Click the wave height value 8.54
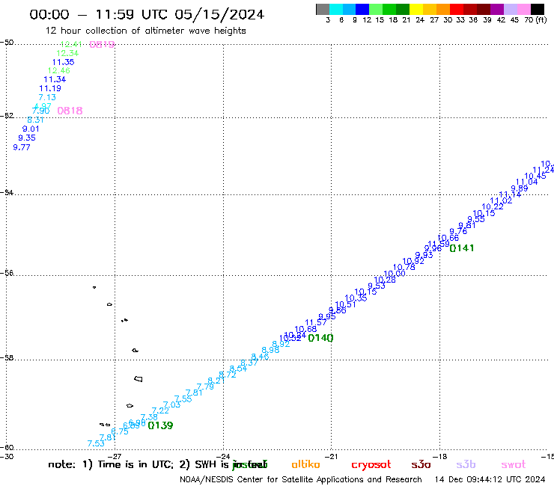 click(238, 369)
